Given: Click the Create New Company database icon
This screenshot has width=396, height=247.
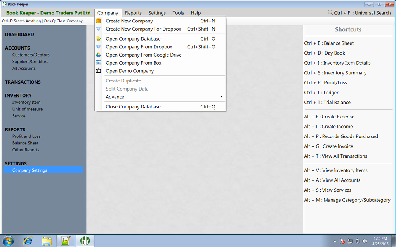Looking at the screenshot, I should (99, 21).
